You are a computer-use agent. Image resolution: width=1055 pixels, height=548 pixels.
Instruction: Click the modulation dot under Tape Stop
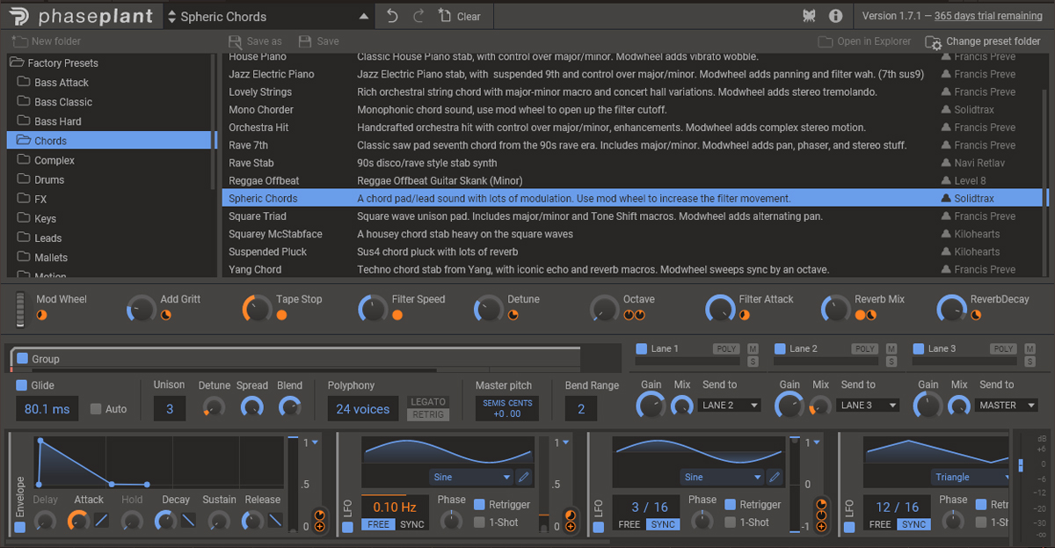(x=282, y=315)
